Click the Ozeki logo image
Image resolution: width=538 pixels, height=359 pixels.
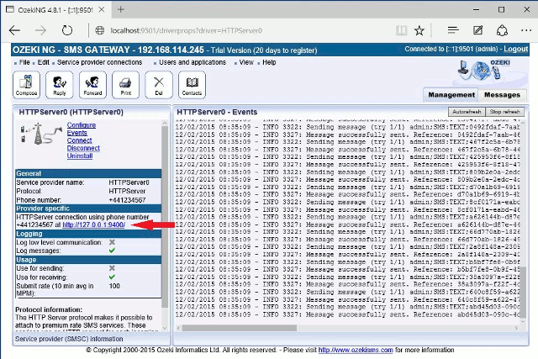[484, 70]
